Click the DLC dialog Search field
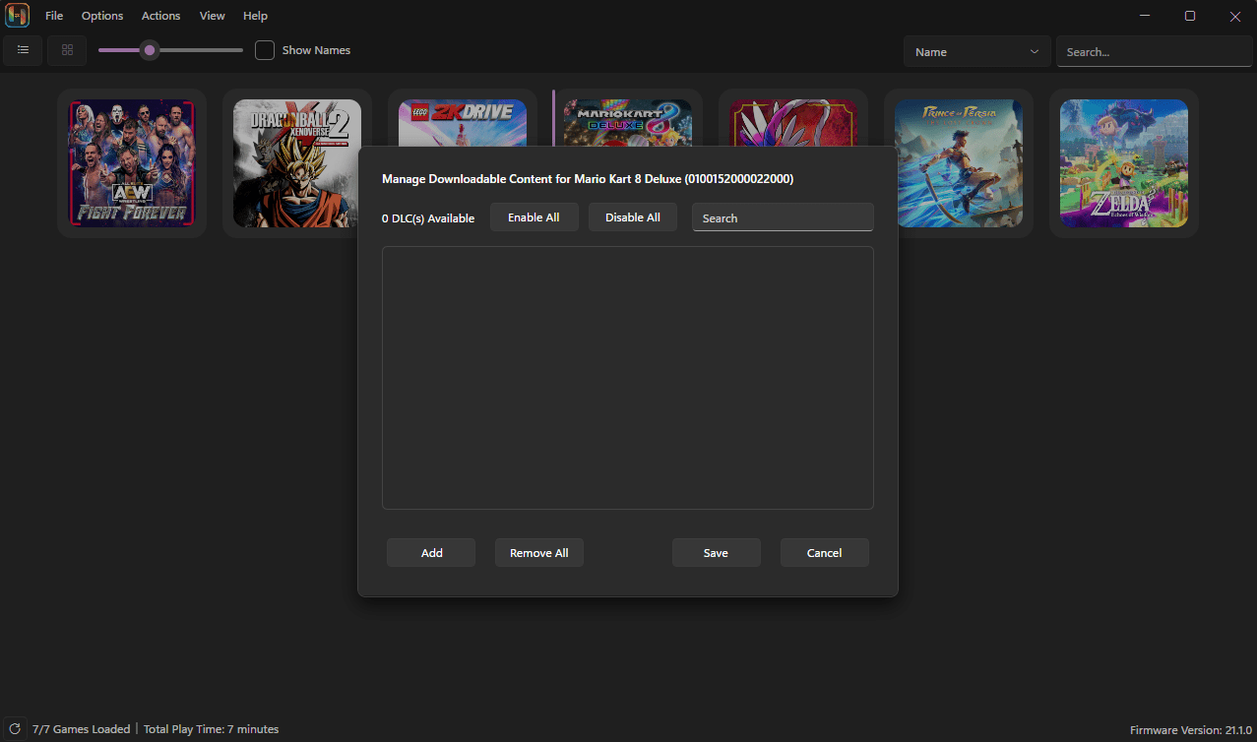Viewport: 1257px width, 742px height. tap(783, 217)
